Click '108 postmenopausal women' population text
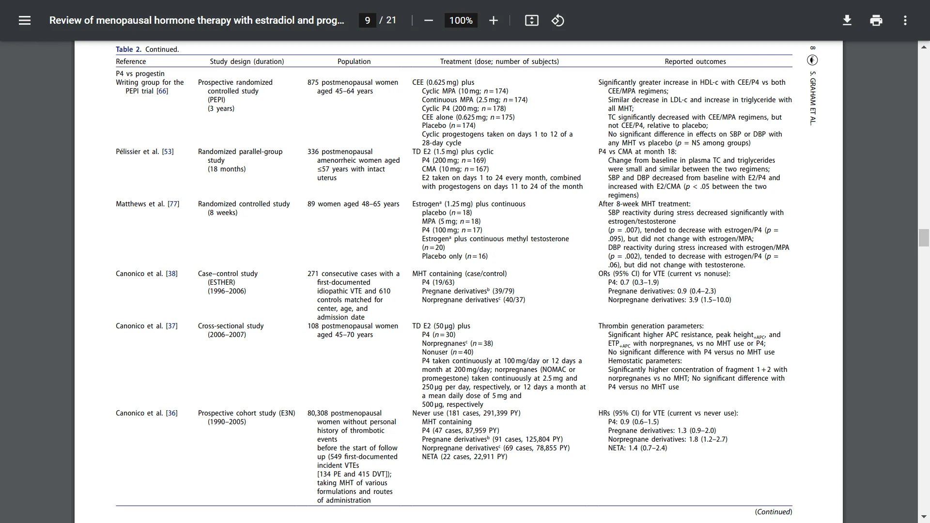 click(353, 326)
